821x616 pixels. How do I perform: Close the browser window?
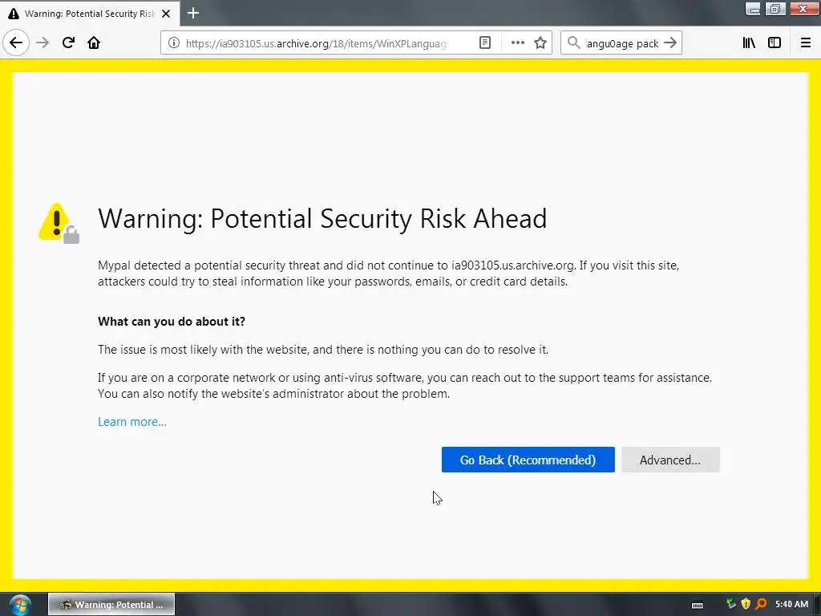(803, 9)
